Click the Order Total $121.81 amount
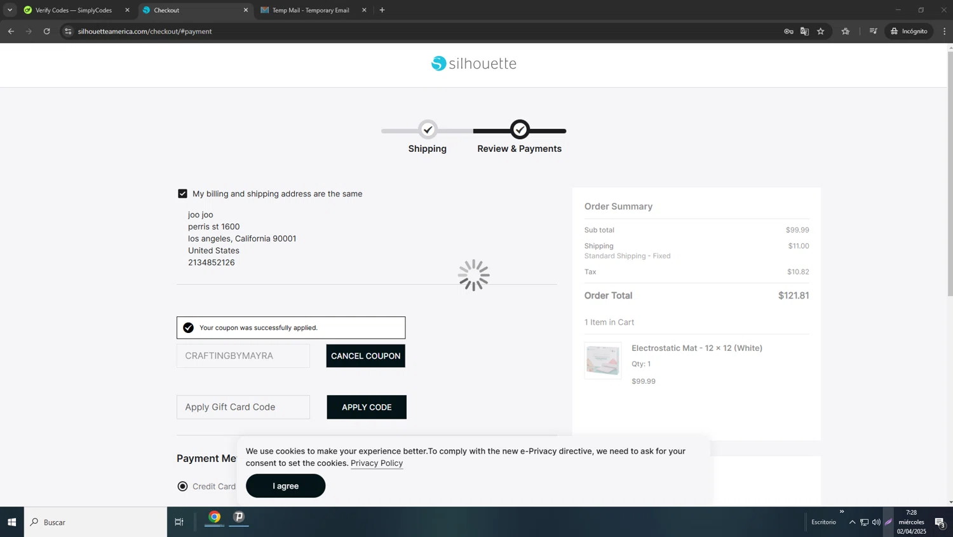This screenshot has height=537, width=953. [794, 296]
